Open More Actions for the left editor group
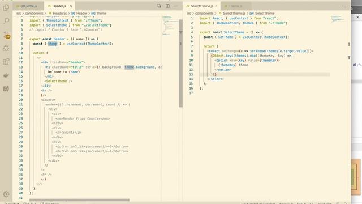362x204 pixels. (x=176, y=6)
